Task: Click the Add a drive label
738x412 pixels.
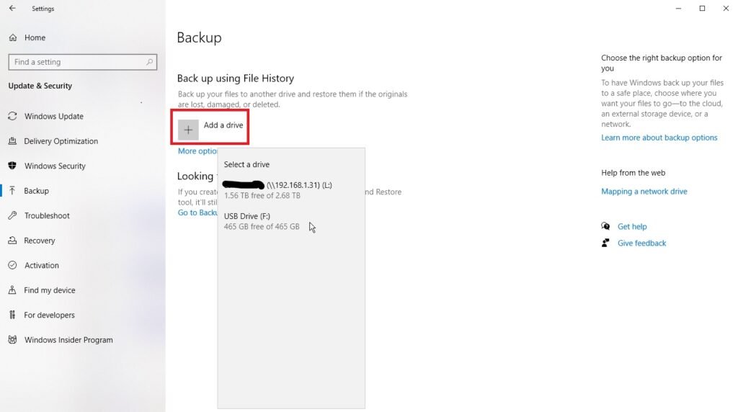Action: (223, 125)
